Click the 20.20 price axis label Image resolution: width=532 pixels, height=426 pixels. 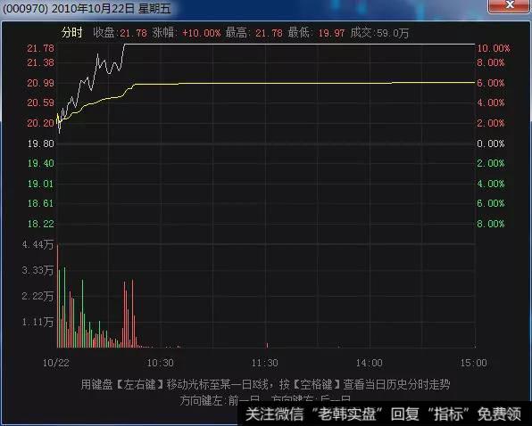(40, 123)
